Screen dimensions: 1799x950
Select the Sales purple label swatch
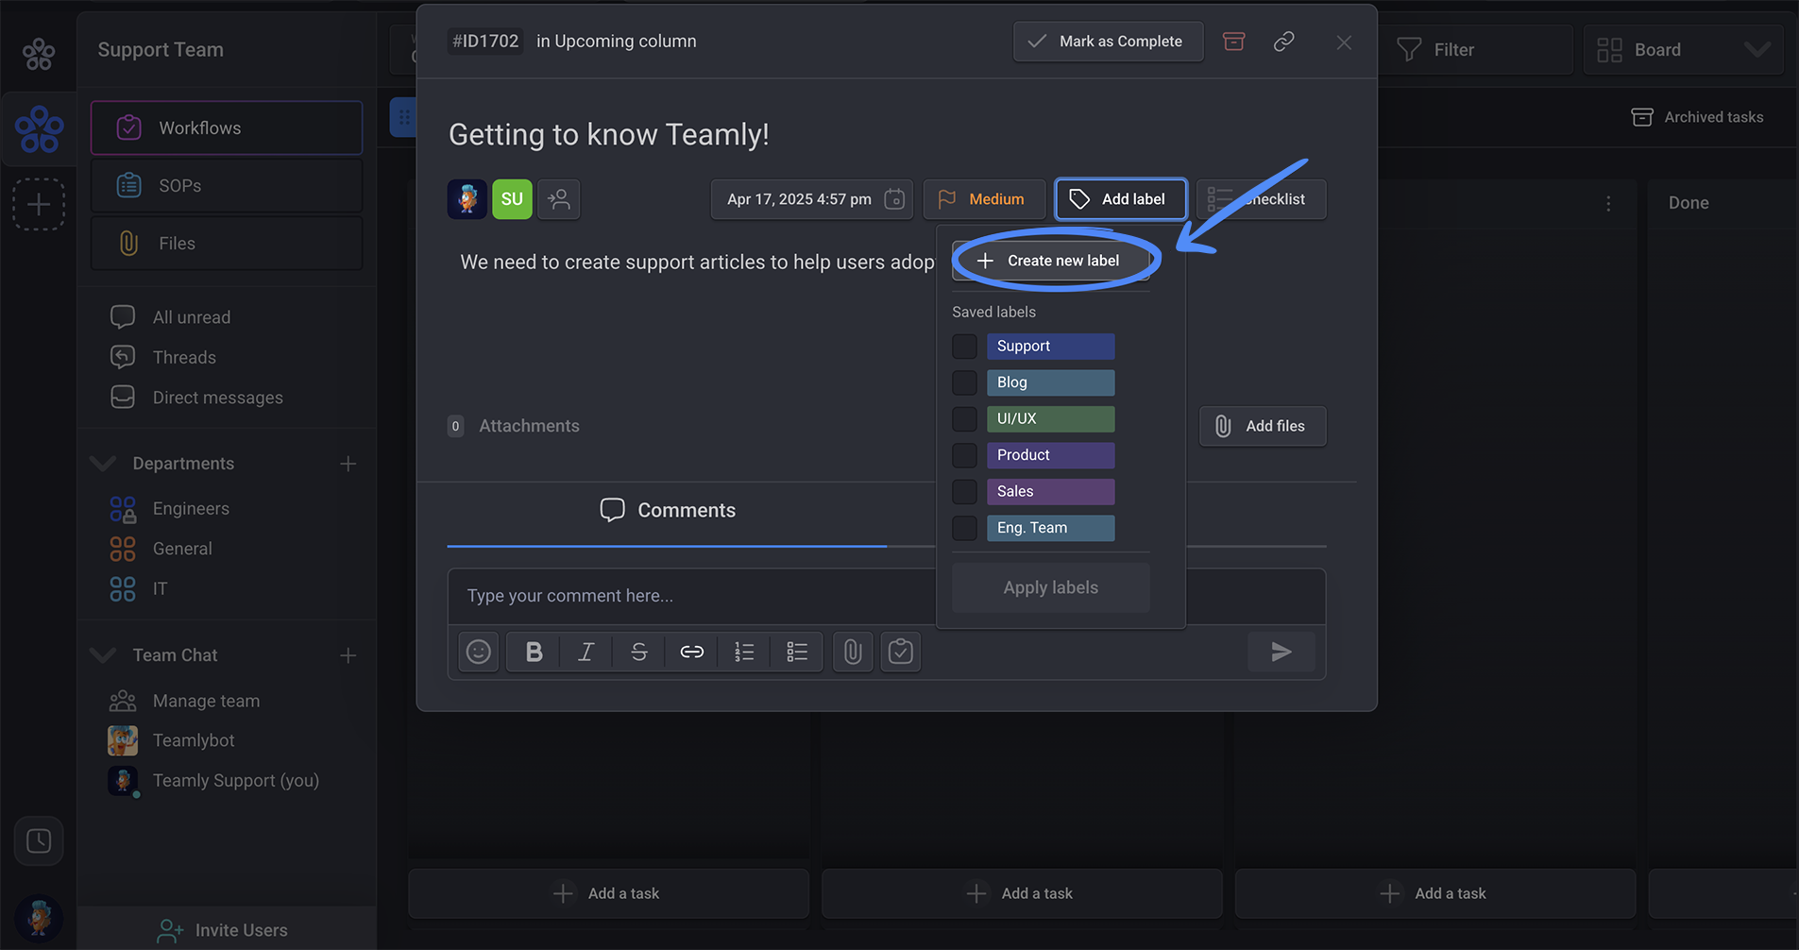coord(1050,492)
